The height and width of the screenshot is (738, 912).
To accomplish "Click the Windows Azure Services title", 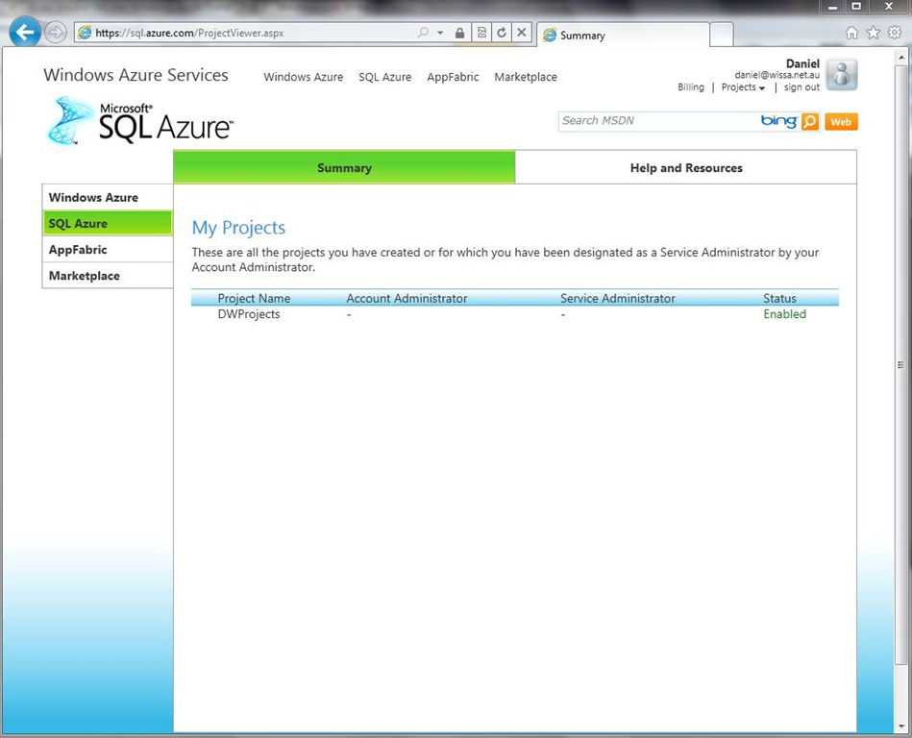I will [x=136, y=75].
